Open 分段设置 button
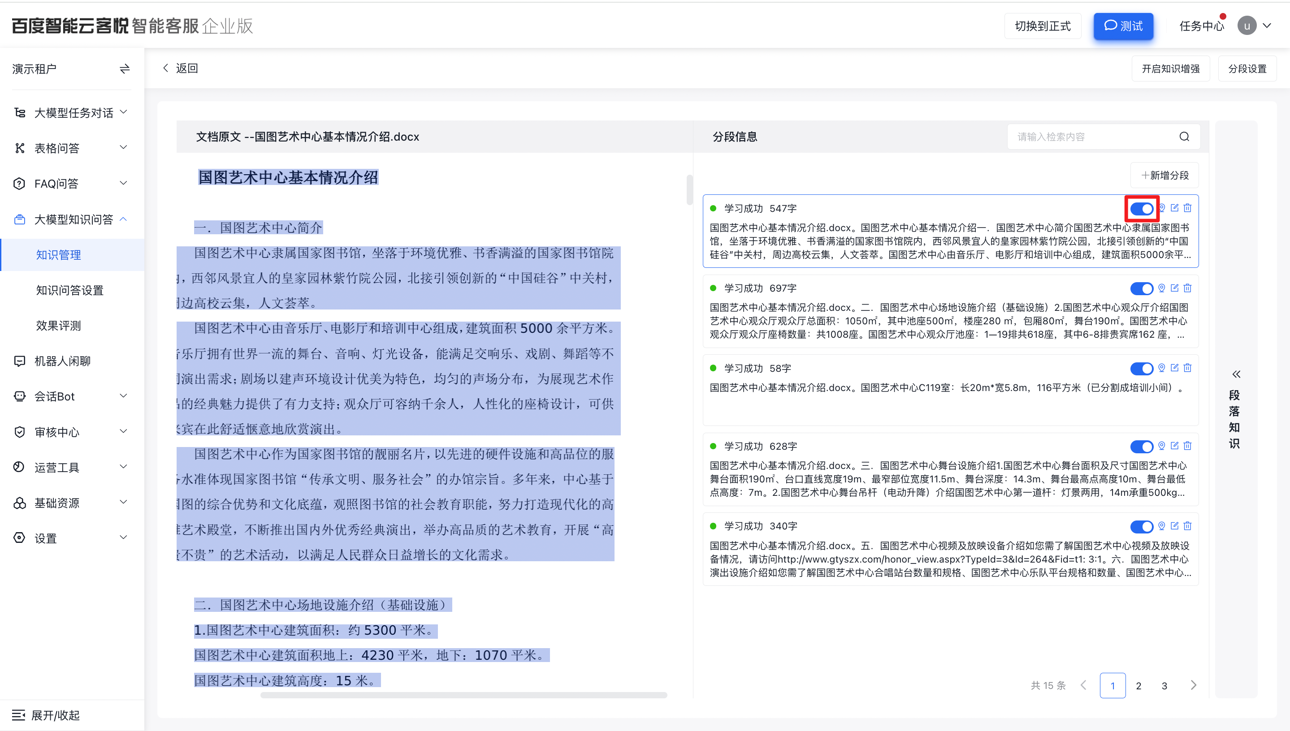 pyautogui.click(x=1247, y=69)
